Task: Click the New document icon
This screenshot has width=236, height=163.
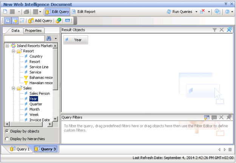Action: click(x=5, y=12)
